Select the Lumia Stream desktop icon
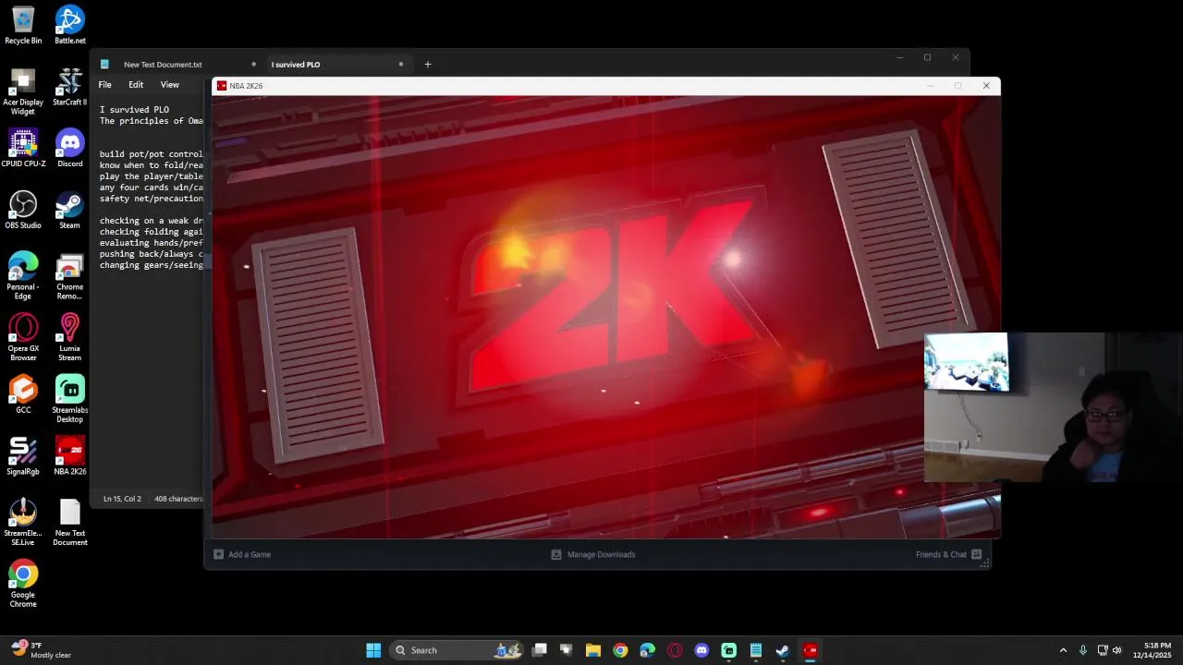The image size is (1183, 665). pos(69,338)
